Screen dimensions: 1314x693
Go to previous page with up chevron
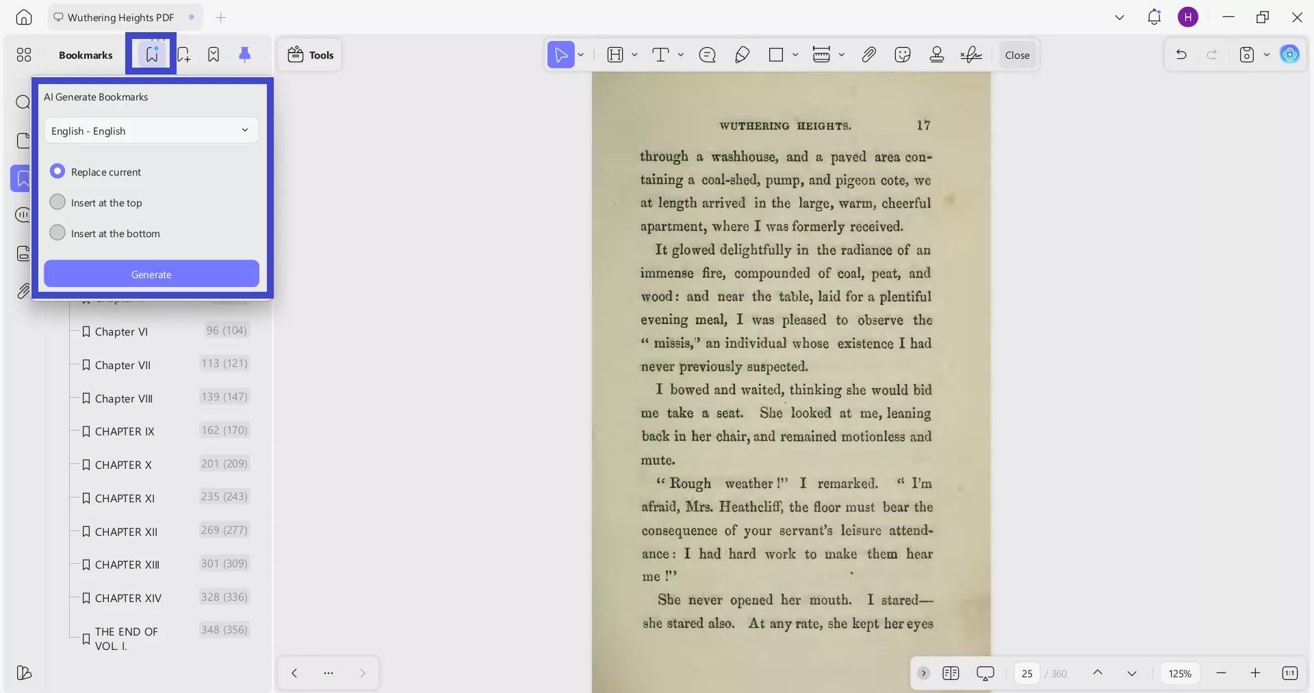[1098, 673]
